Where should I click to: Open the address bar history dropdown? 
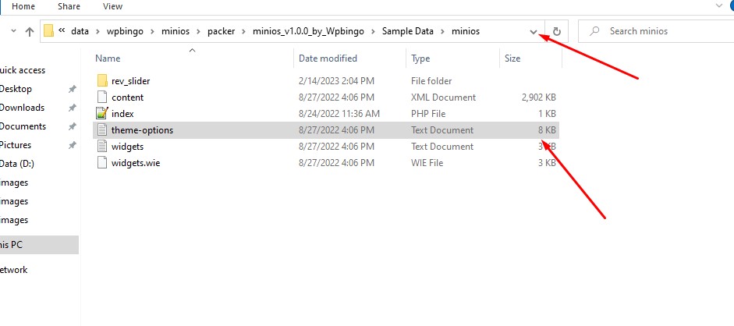534,32
